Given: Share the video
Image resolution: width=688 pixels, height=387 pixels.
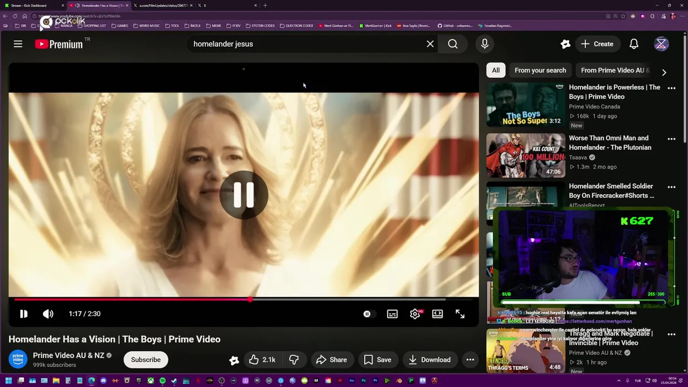Looking at the screenshot, I should point(332,360).
